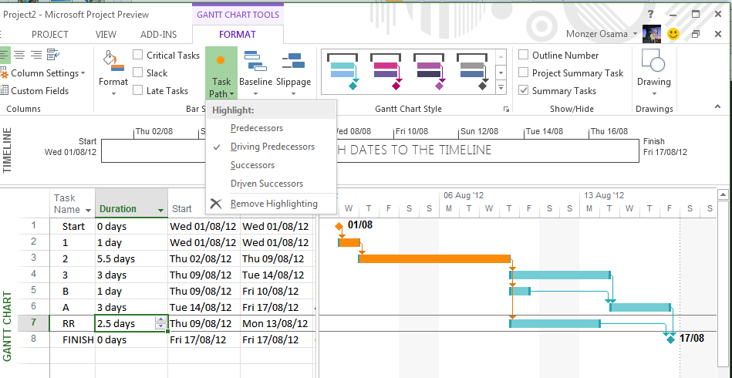
Task: Click the Wrap Text alignment icon
Action: click(x=53, y=55)
